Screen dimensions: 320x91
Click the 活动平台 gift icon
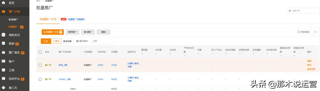(x=3, y=79)
